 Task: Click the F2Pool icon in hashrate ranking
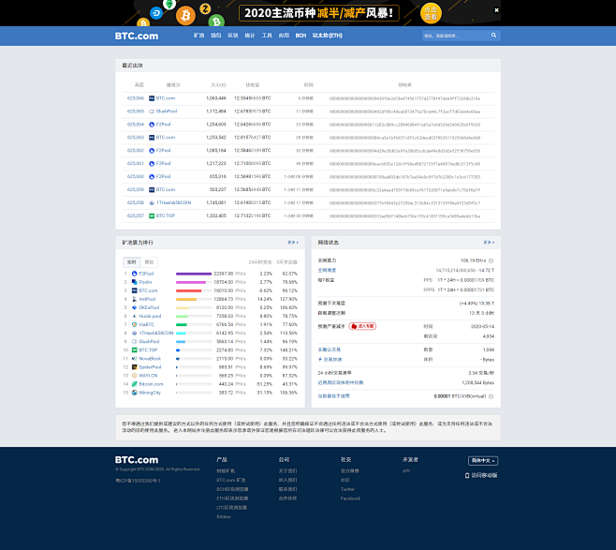pos(134,274)
